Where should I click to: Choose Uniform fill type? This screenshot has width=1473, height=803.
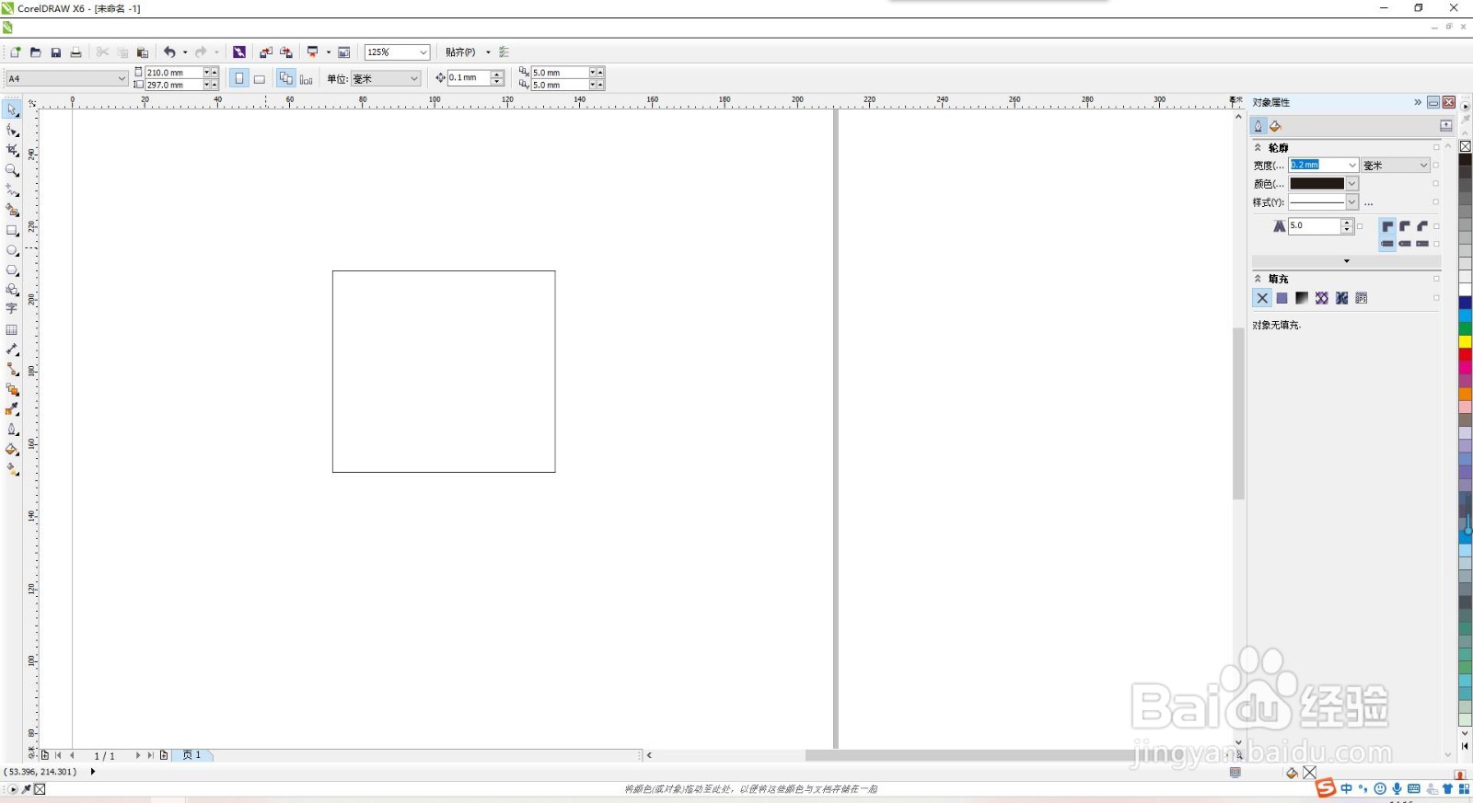coord(1282,298)
